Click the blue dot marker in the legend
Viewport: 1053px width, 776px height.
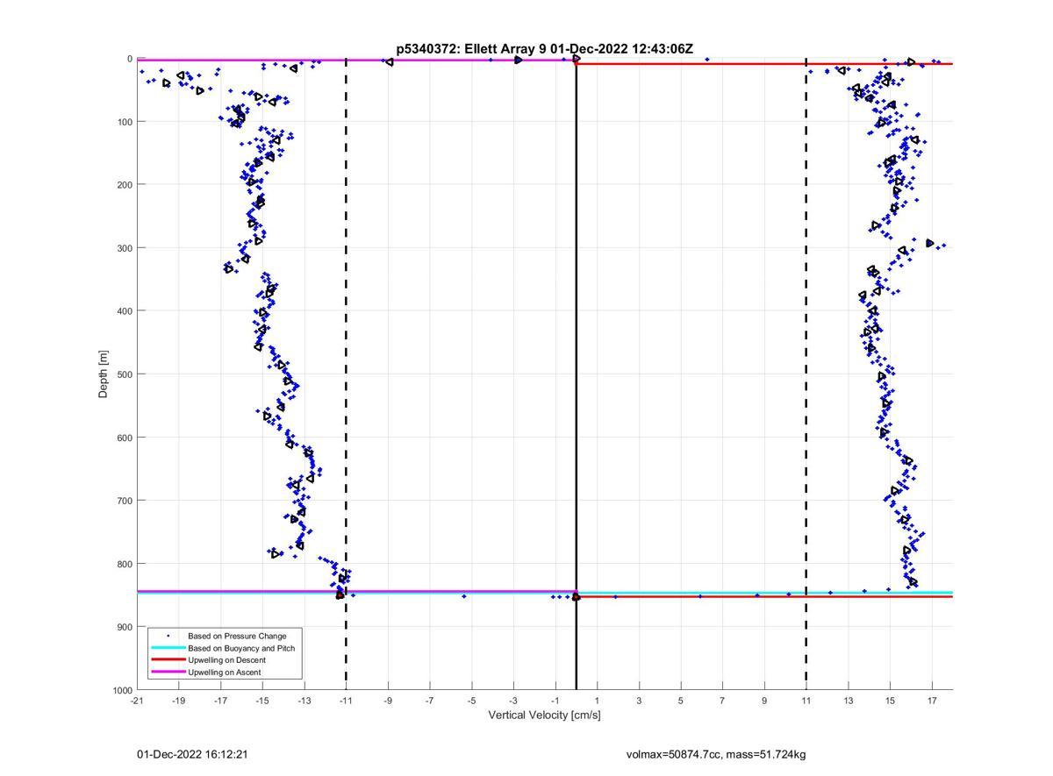click(x=168, y=636)
